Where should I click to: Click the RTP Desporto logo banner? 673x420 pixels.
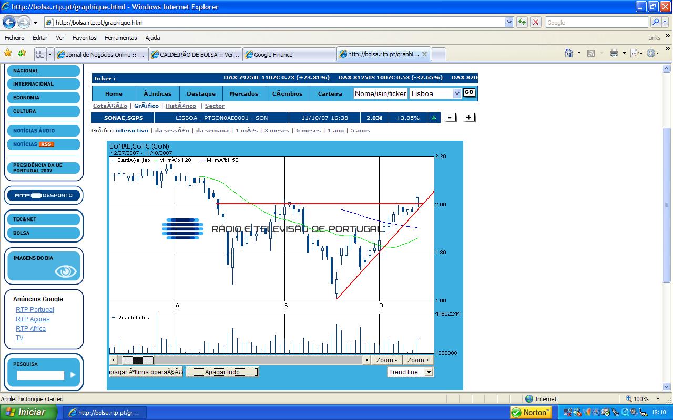click(x=44, y=195)
